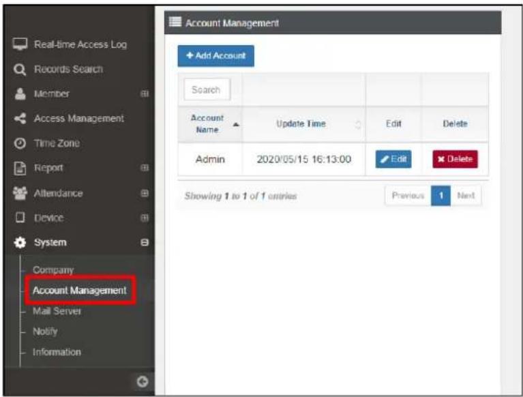Sort by Account Name column
Viewport: 523px width, 397px height.
click(210, 123)
